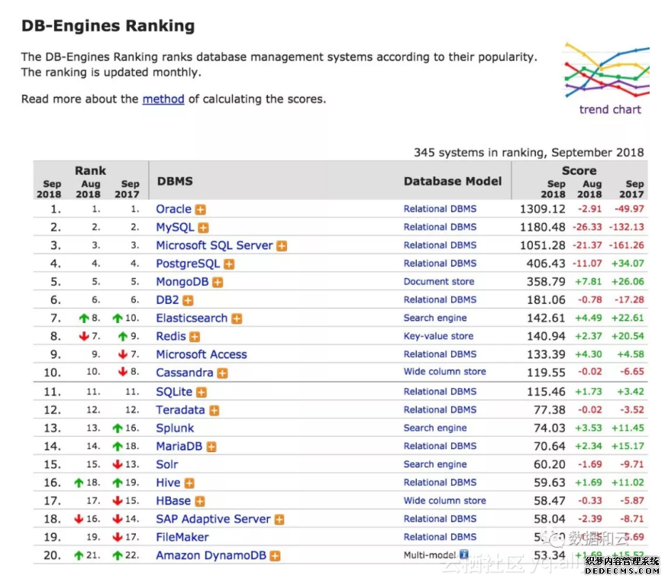Open the Microsoft Access link
The image size is (668, 582).
point(202,354)
